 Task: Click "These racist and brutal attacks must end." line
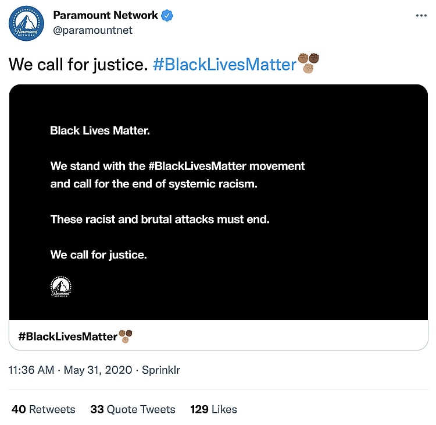pos(160,219)
